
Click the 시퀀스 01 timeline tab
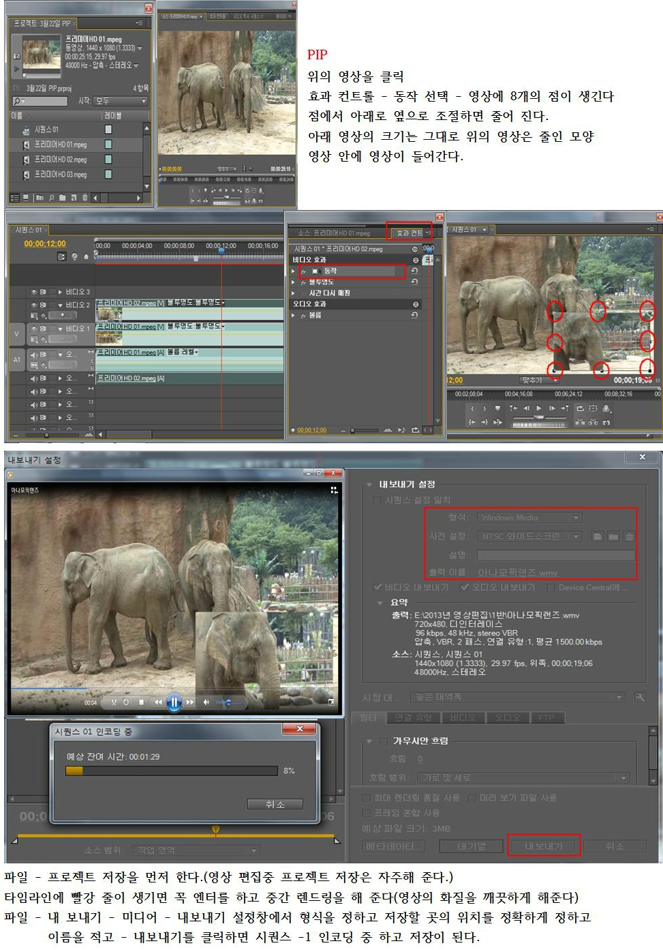(x=30, y=231)
